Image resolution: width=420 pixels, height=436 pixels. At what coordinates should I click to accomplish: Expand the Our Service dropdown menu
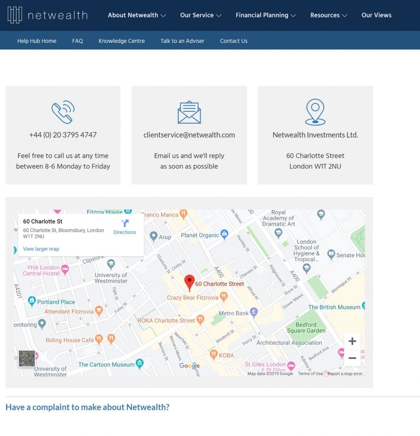pyautogui.click(x=201, y=15)
